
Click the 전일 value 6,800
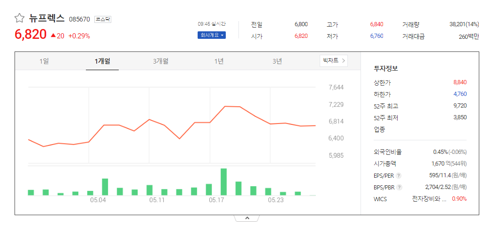tap(301, 24)
